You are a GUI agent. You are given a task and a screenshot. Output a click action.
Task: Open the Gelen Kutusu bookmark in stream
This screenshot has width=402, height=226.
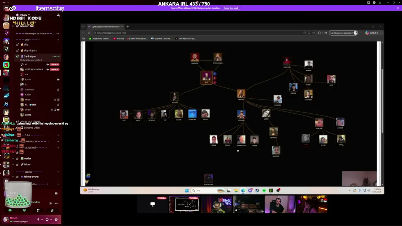pos(137,39)
